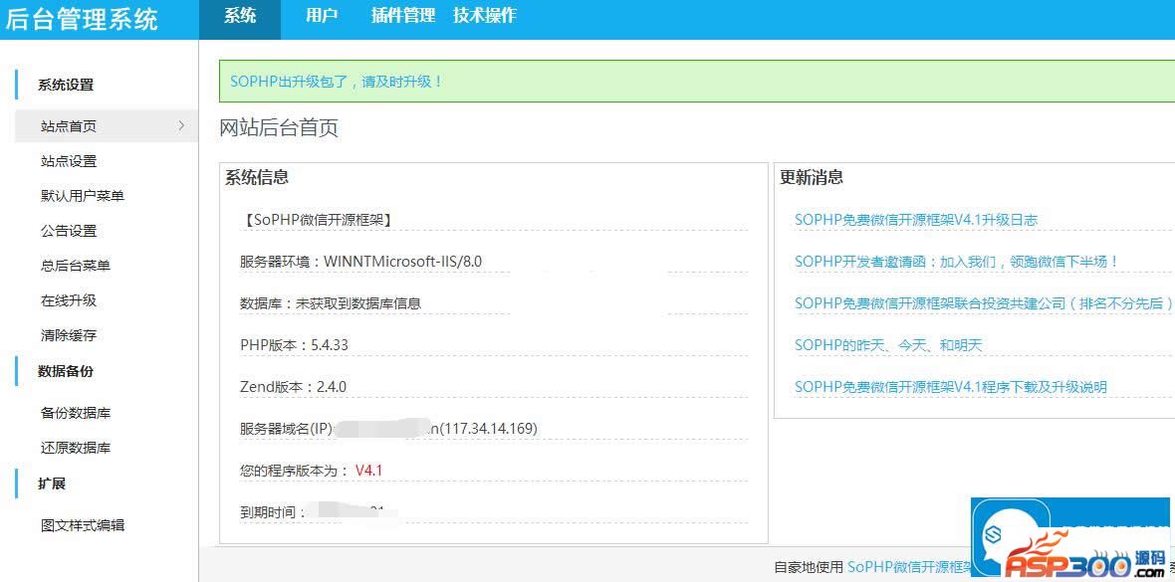Click SoPHP微信开源框架 footer link
This screenshot has height=582, width=1175.
(910, 567)
